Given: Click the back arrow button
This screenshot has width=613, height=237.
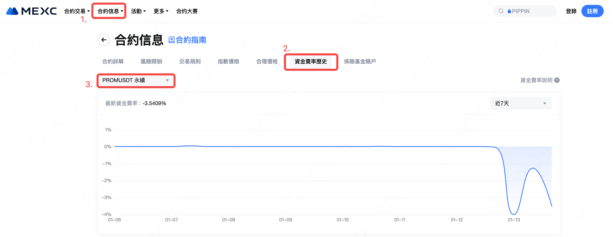Looking at the screenshot, I should [104, 40].
